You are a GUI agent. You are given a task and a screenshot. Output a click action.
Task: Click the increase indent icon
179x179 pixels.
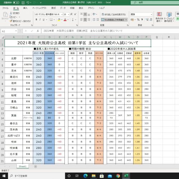point(98,20)
